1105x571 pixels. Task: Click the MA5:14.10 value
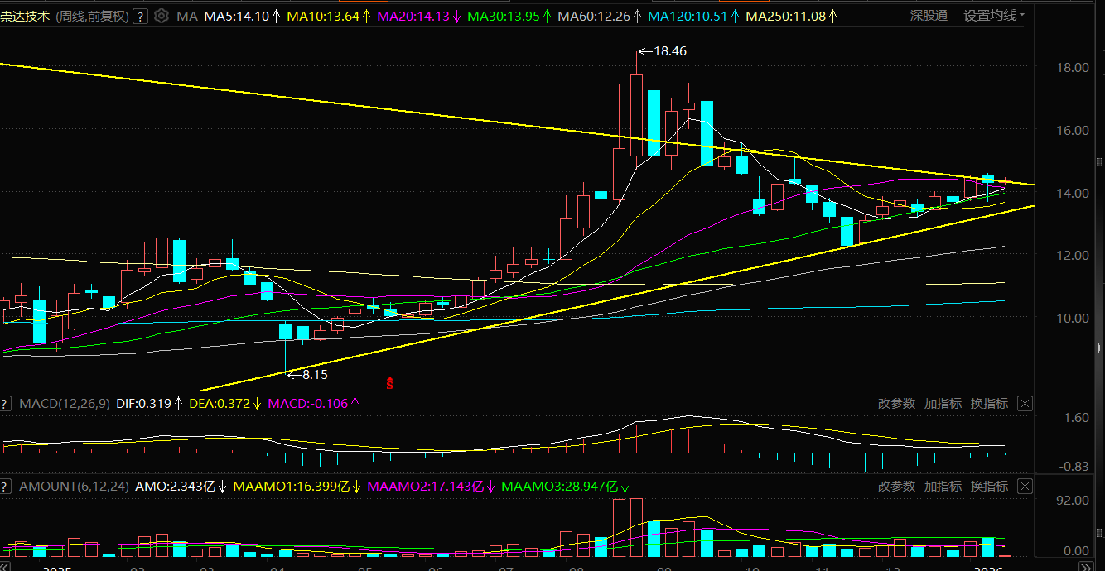(x=236, y=16)
